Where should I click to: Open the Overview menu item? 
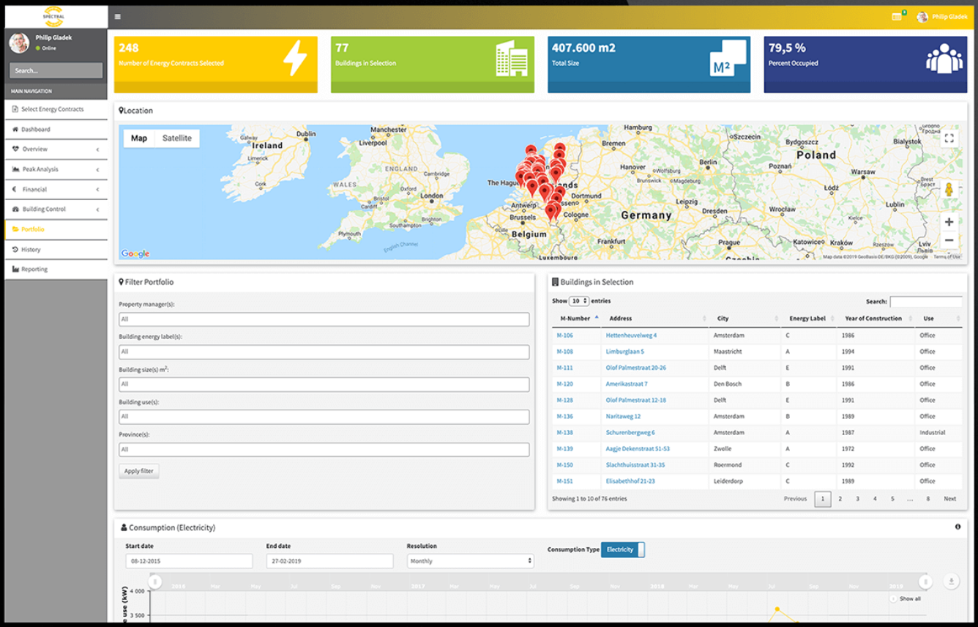(x=34, y=149)
